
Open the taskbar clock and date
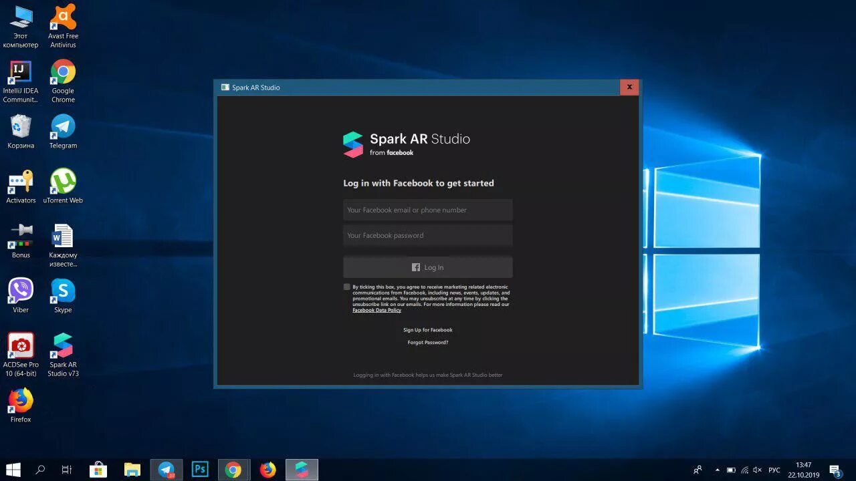tap(803, 470)
